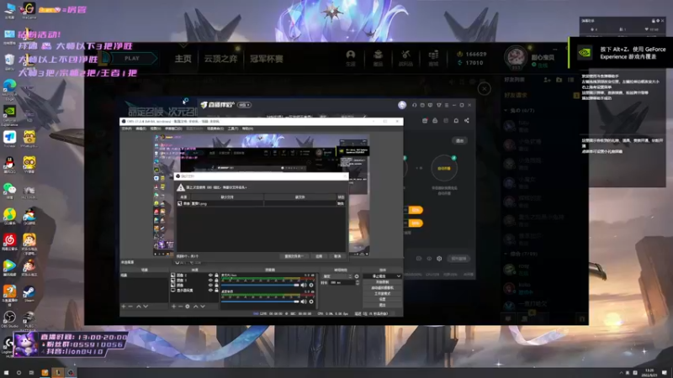
Task: Click first audio volume slider in OBS mixer
Action: [260, 285]
